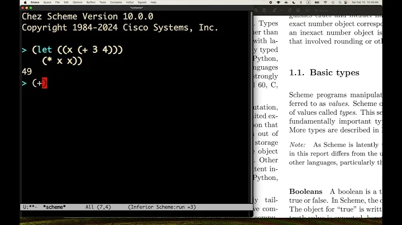Open the Control Center icon
The height and width of the screenshot is (225, 402).
(346, 2)
